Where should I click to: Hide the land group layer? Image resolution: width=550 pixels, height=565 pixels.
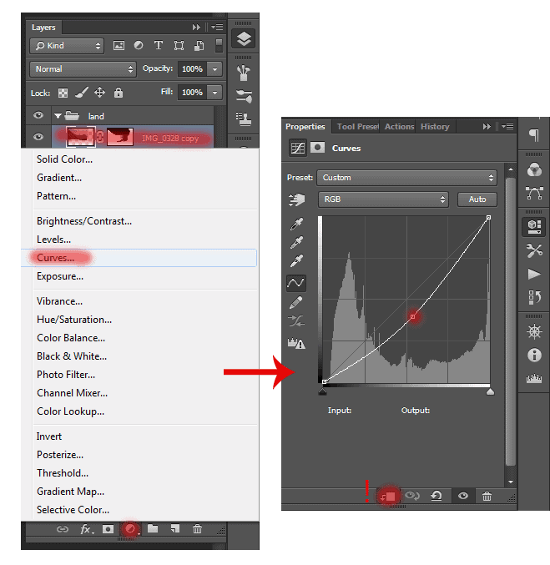pos(38,115)
